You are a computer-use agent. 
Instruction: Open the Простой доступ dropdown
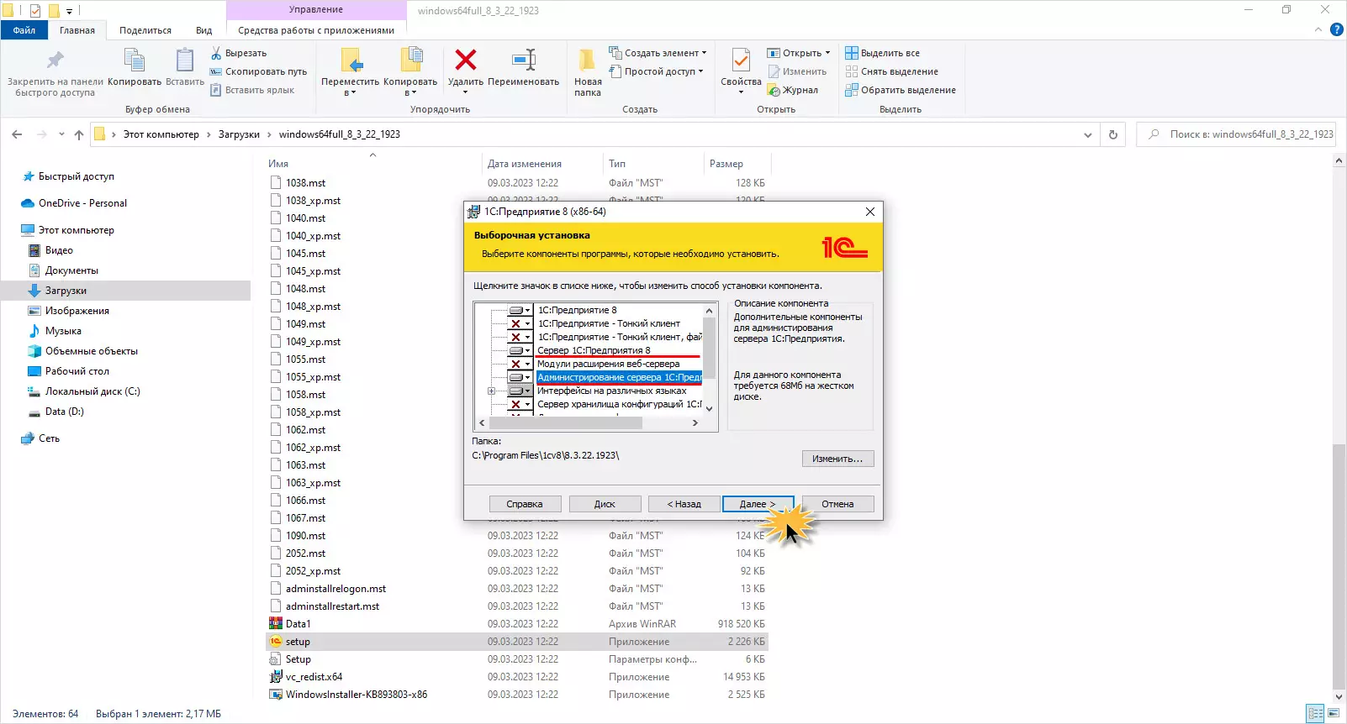(x=656, y=71)
